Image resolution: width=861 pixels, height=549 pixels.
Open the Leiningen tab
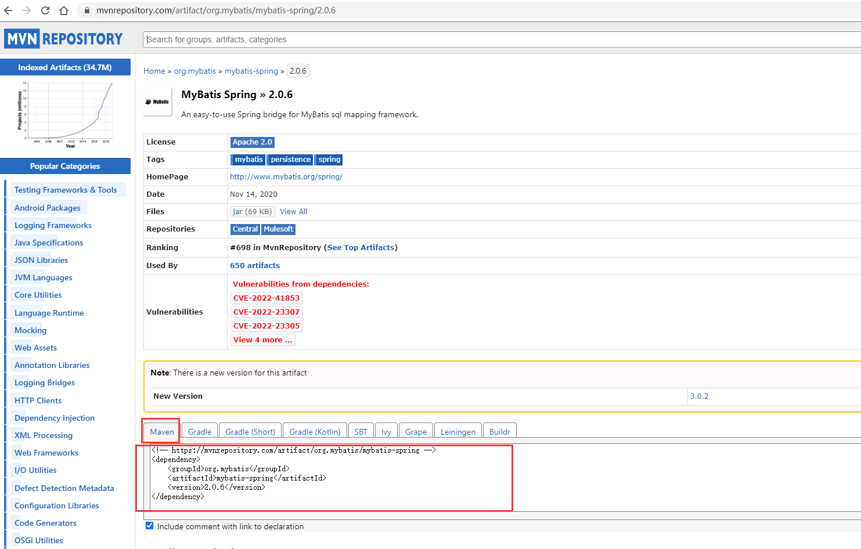coord(458,432)
